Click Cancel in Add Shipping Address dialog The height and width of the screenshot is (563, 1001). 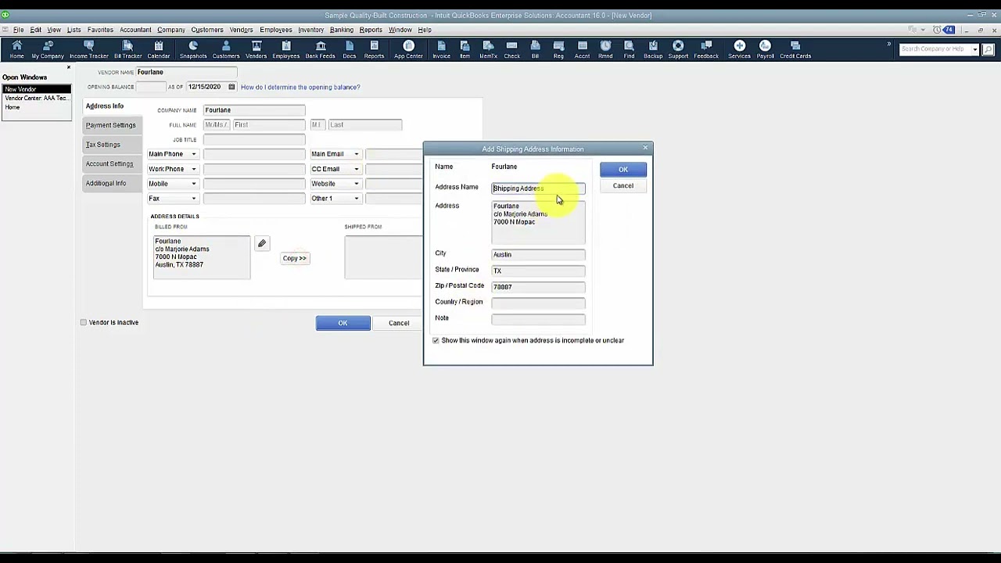click(623, 186)
